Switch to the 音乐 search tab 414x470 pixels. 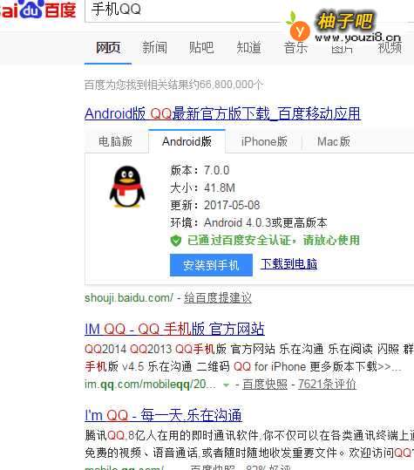click(296, 48)
